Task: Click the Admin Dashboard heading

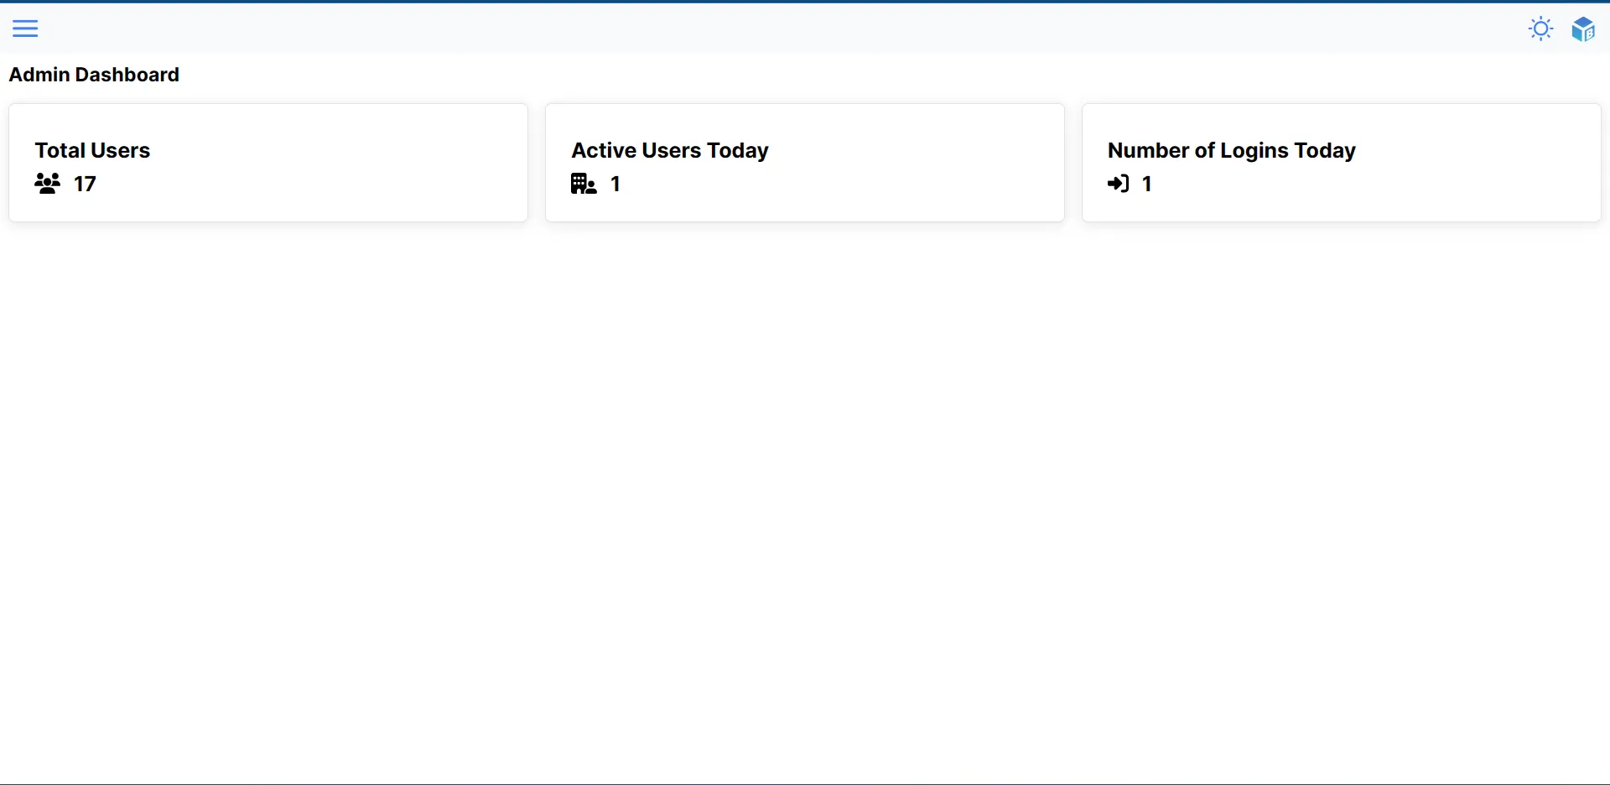Action: (94, 75)
